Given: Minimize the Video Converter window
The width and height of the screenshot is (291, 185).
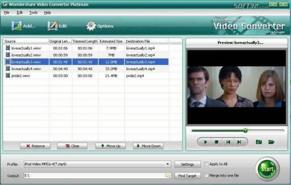Looking at the screenshot, I should click(273, 4).
